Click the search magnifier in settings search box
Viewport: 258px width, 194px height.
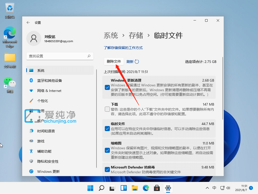[89, 56]
